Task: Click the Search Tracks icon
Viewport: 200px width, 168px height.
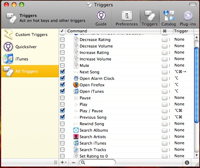Action: click(x=76, y=150)
